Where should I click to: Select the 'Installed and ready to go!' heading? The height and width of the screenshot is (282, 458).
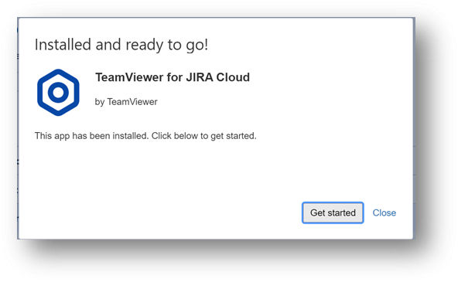pos(121,46)
